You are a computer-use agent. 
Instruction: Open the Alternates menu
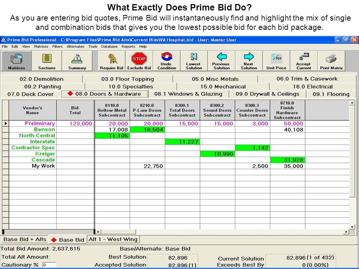pos(75,46)
